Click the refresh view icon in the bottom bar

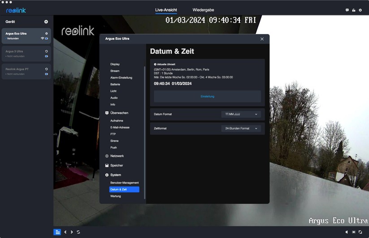pos(78,232)
